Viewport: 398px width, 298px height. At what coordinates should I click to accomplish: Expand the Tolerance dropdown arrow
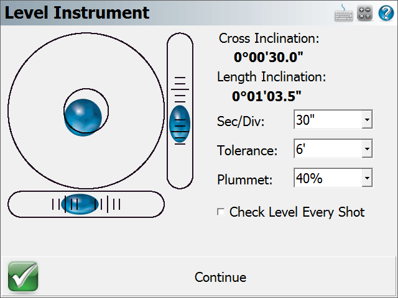point(367,148)
